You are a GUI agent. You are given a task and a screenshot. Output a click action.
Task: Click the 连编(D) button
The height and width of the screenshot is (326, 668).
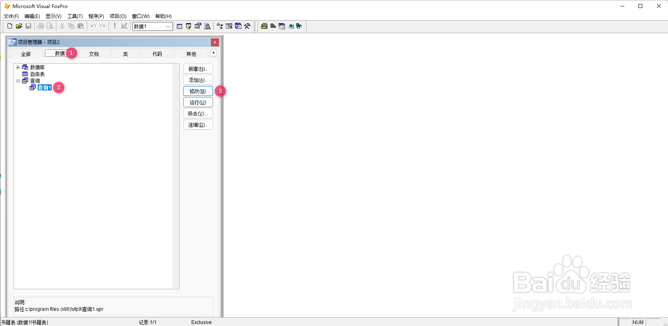click(x=198, y=125)
